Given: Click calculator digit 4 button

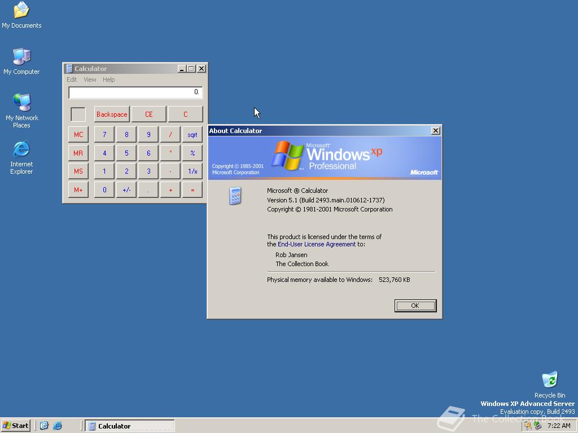Looking at the screenshot, I should (x=104, y=153).
